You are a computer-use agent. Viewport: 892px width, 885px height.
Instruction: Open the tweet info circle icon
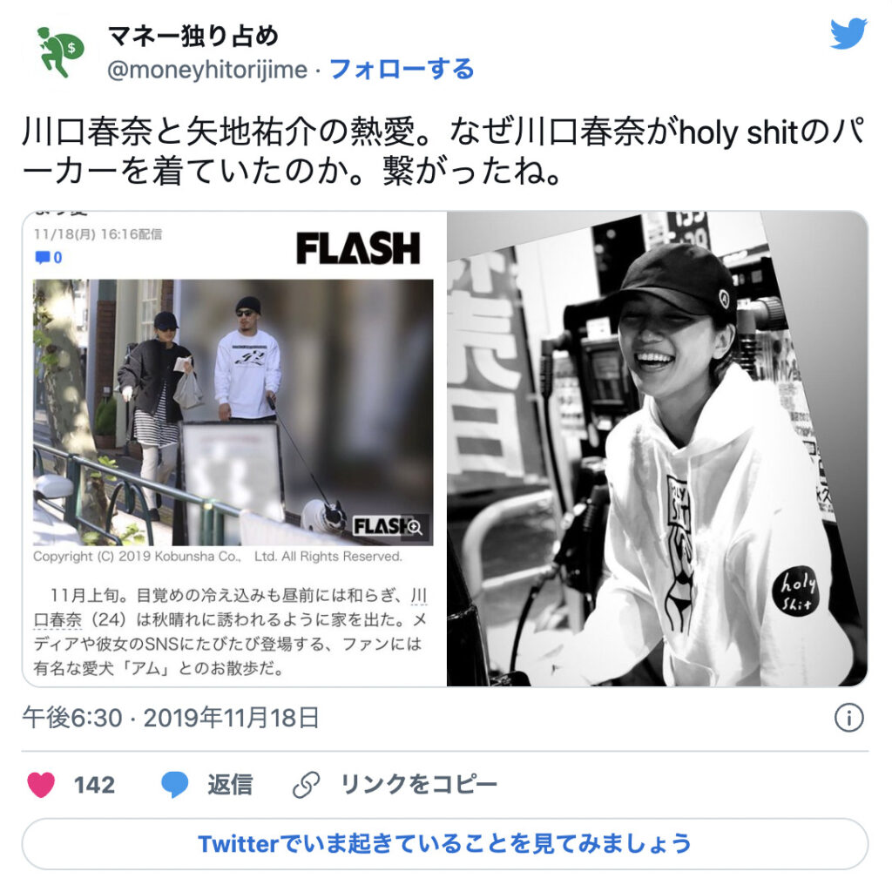click(x=848, y=718)
